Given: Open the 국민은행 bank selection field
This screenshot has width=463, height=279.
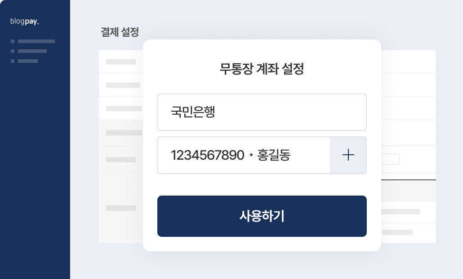Looking at the screenshot, I should [x=262, y=112].
